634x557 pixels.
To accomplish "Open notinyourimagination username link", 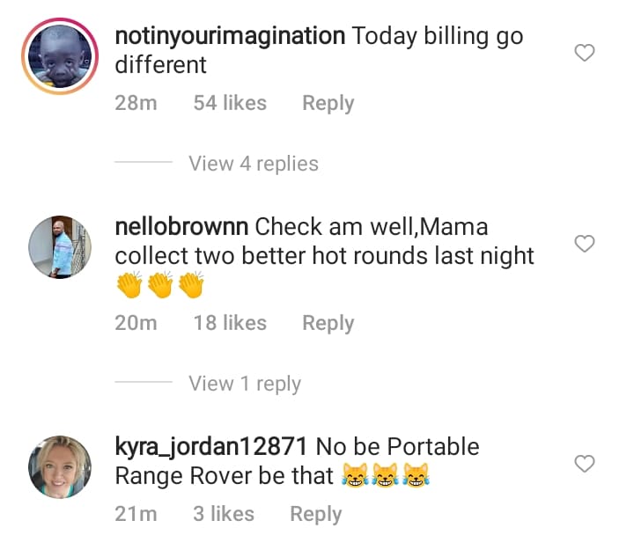I will click(x=230, y=37).
